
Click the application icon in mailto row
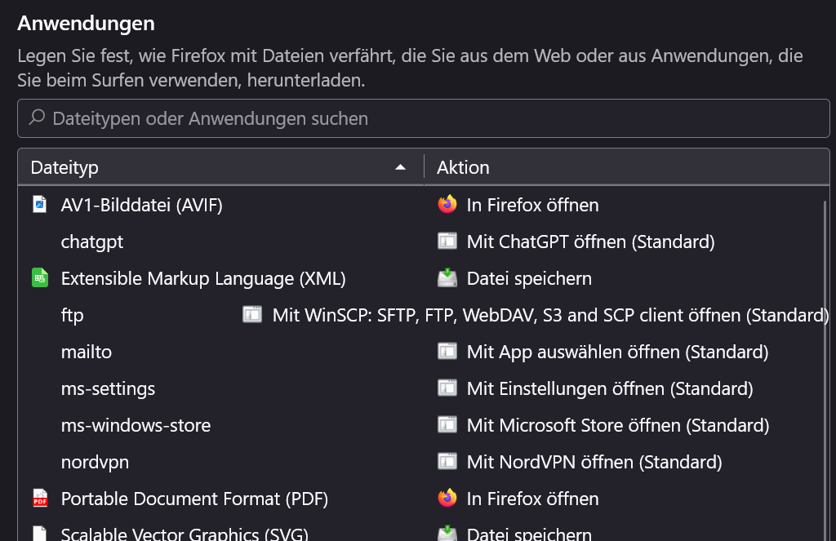pos(447,351)
